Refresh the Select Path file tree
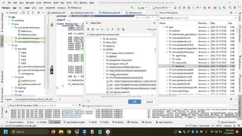Image resolution: width=242 pixels, height=136 pixels. coord(118,29)
